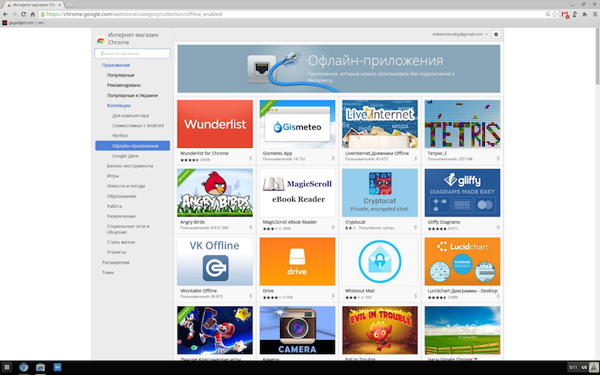600x375 pixels.
Task: Open Совместимые с Android collection
Action: pos(138,126)
